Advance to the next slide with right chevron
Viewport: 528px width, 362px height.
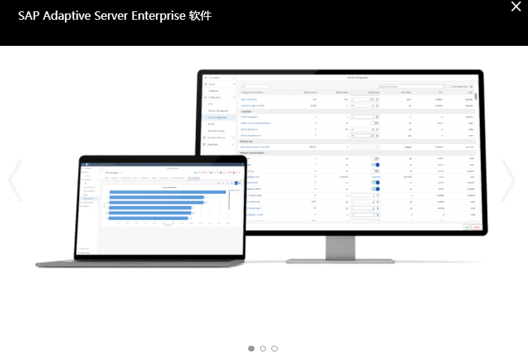point(508,181)
